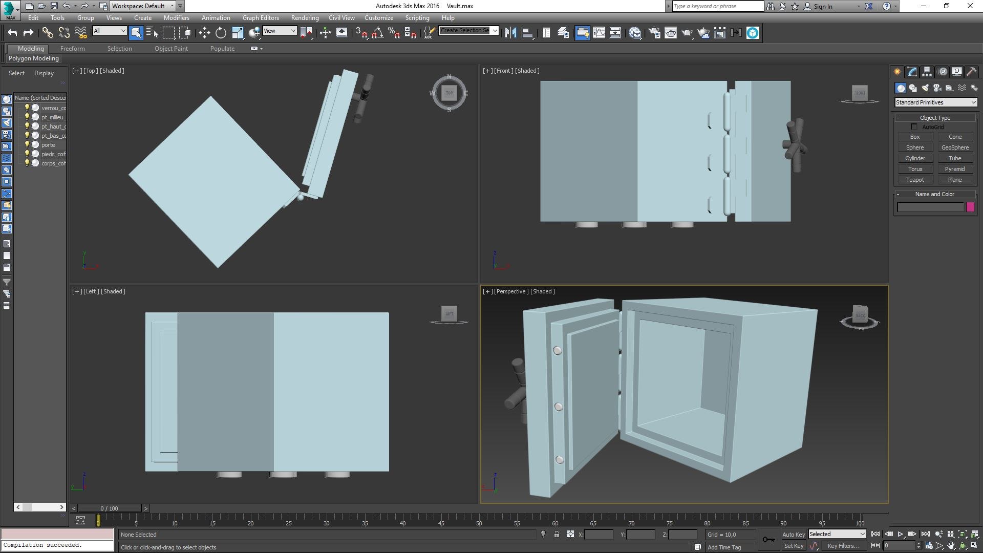This screenshot has height=553, width=983.
Task: Click the time slider 0 / 100 handle
Action: click(x=109, y=508)
